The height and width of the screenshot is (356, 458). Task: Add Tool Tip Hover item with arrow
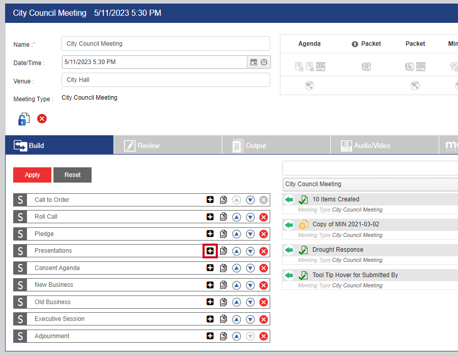click(289, 275)
